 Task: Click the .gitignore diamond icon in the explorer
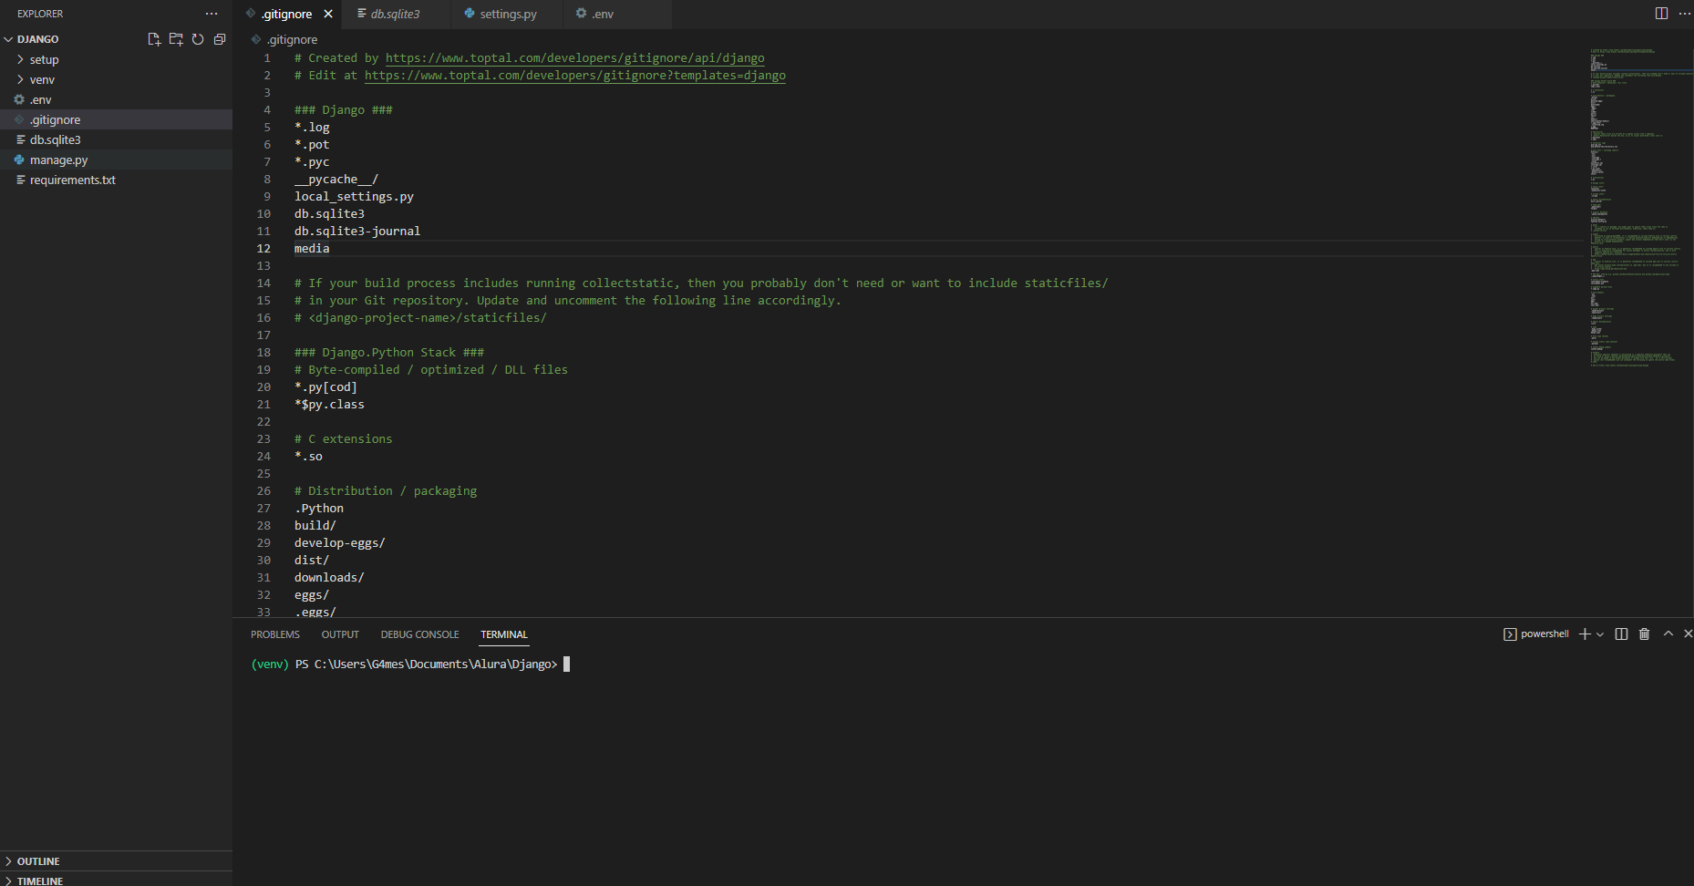pyautogui.click(x=19, y=119)
